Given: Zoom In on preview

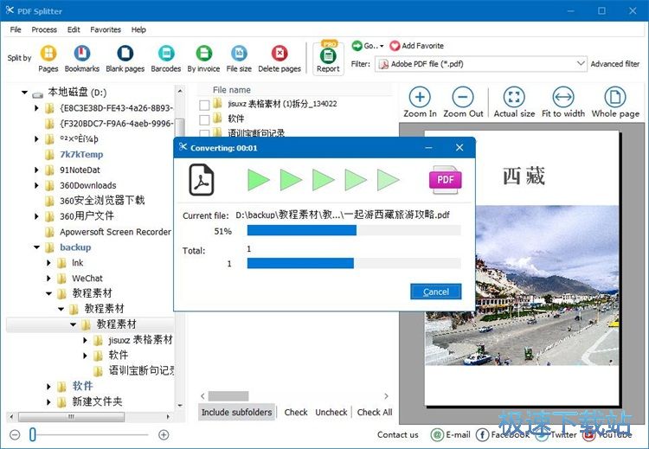Looking at the screenshot, I should pyautogui.click(x=420, y=102).
